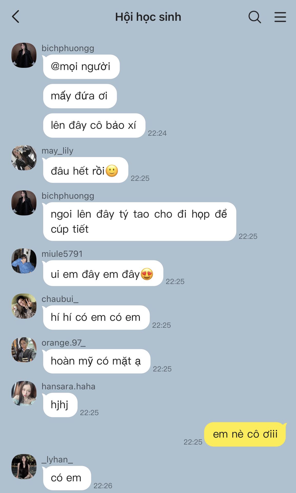Open search in the chat header

point(255,17)
